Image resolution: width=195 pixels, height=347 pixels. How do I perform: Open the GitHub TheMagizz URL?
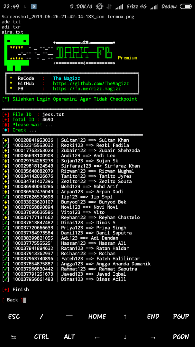pyautogui.click(x=91, y=83)
